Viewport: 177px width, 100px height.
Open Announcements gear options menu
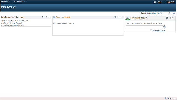[x=120, y=17]
